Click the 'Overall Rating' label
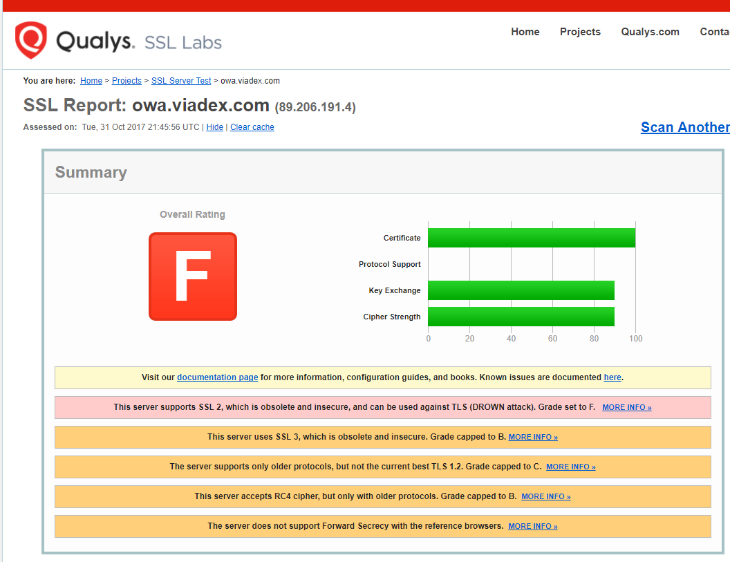 click(192, 215)
